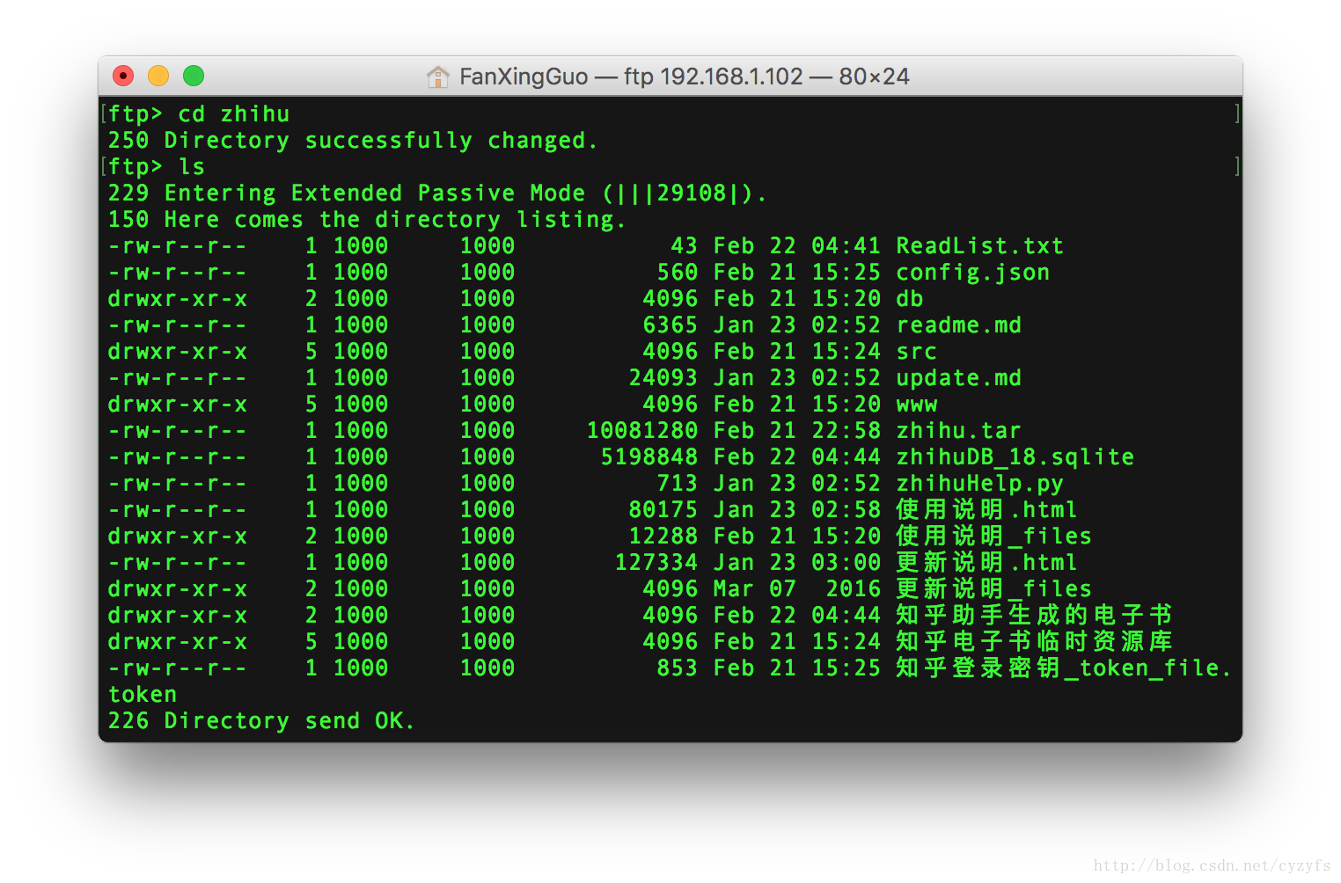Click the red close window button
The width and height of the screenshot is (1341, 883).
point(123,76)
